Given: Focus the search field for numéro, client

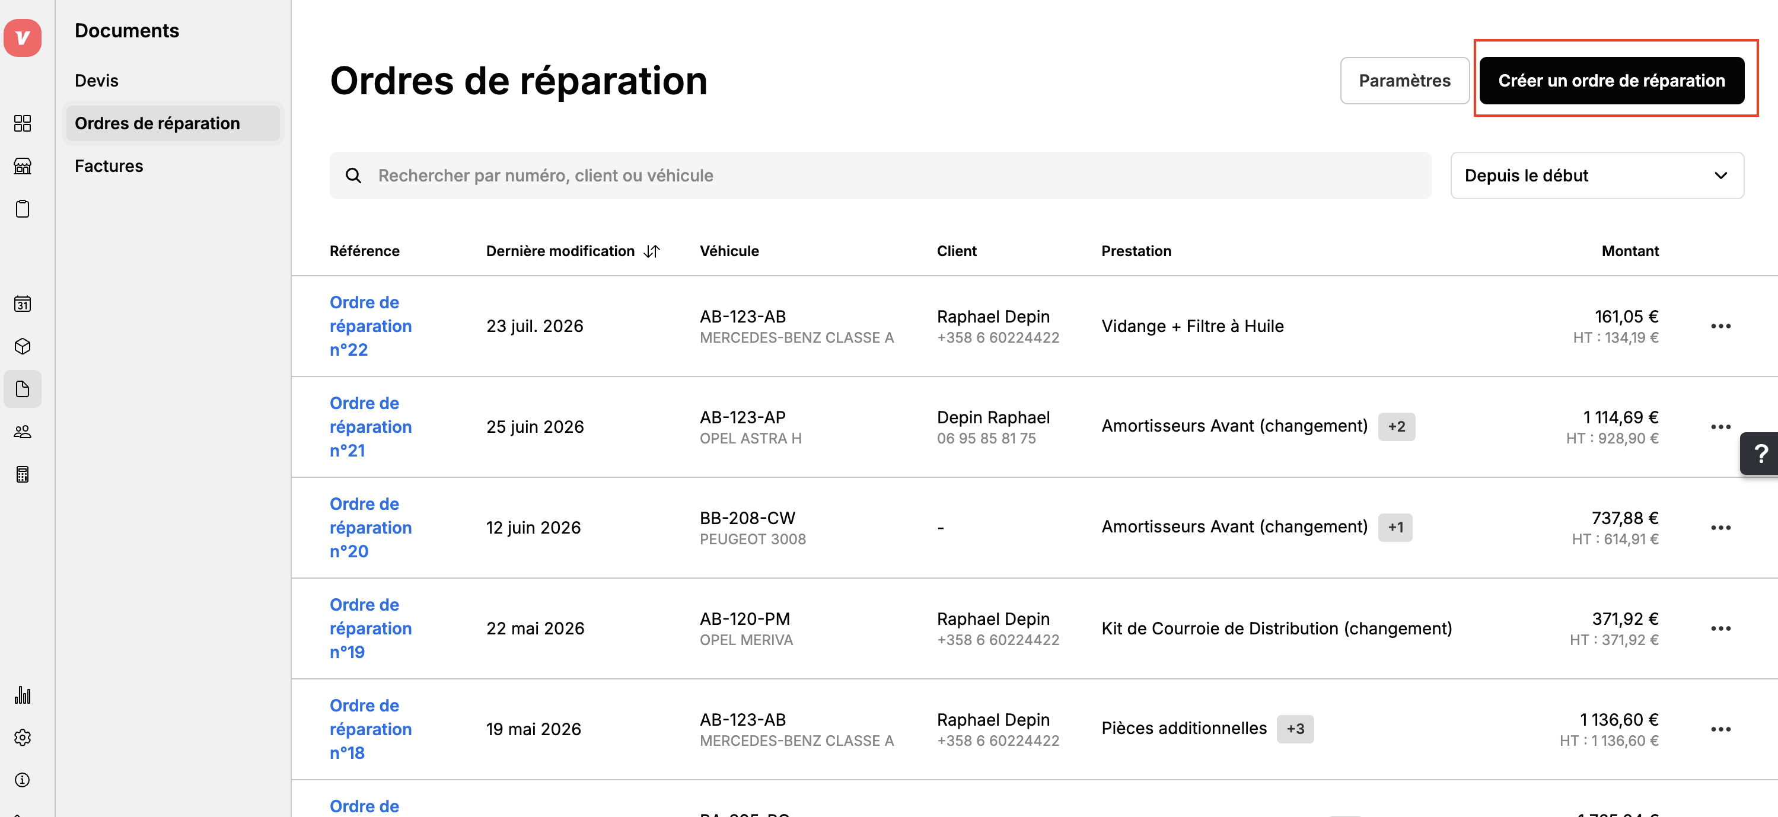Looking at the screenshot, I should point(880,176).
